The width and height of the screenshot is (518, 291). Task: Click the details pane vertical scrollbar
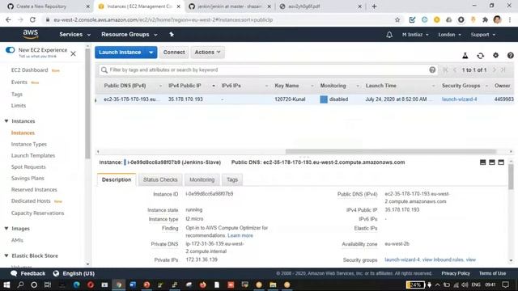coord(511,178)
